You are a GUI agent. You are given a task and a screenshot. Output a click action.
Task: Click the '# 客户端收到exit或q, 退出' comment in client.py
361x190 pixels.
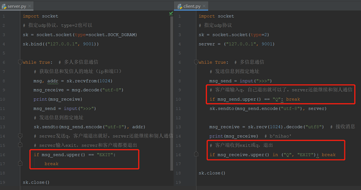(x=241, y=145)
